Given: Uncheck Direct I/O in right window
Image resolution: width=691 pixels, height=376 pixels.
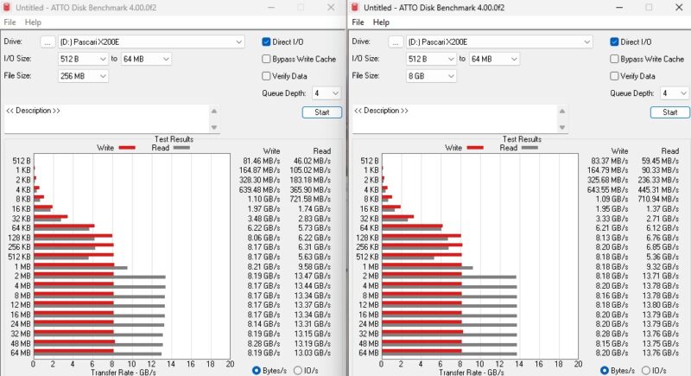Looking at the screenshot, I should (614, 41).
